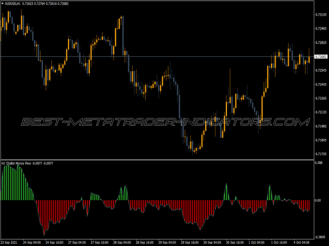The width and height of the screenshot is (329, 246).
Task: Click the chart menu triangle beside AUDUSD,H1
Action: [3, 4]
